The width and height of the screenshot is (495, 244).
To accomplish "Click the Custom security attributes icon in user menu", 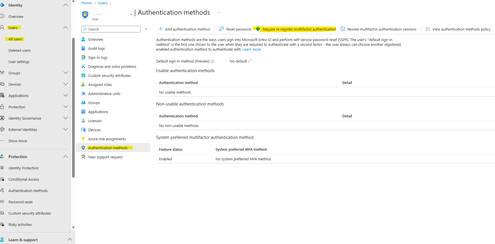I will point(83,75).
